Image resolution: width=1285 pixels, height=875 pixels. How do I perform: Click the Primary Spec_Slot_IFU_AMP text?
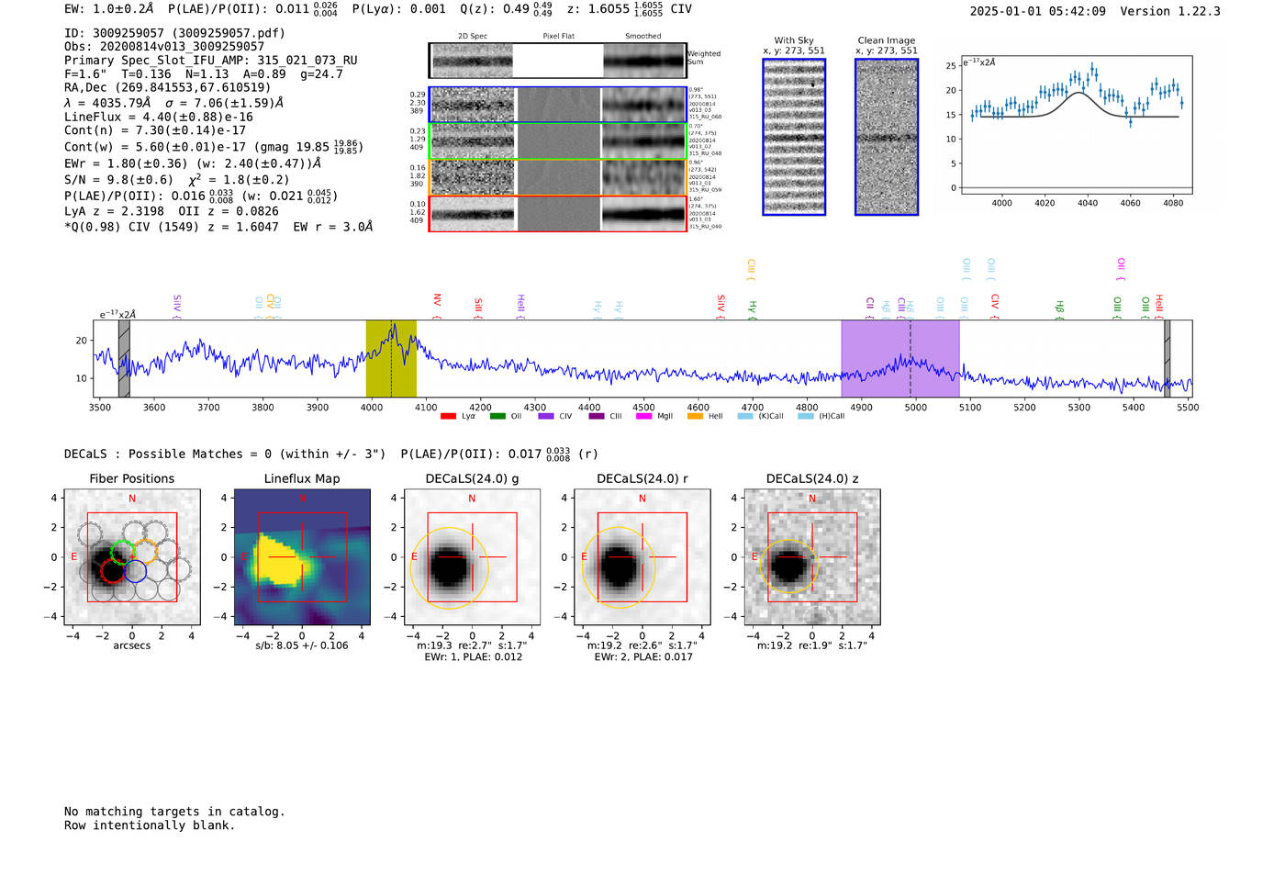coord(211,61)
